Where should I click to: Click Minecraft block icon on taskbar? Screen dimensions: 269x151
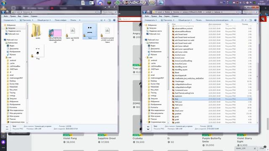click(x=109, y=3)
